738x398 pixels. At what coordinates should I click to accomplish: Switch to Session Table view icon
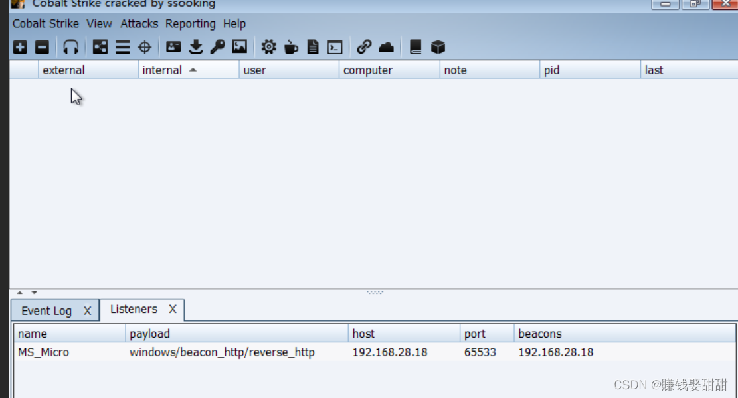tap(122, 47)
